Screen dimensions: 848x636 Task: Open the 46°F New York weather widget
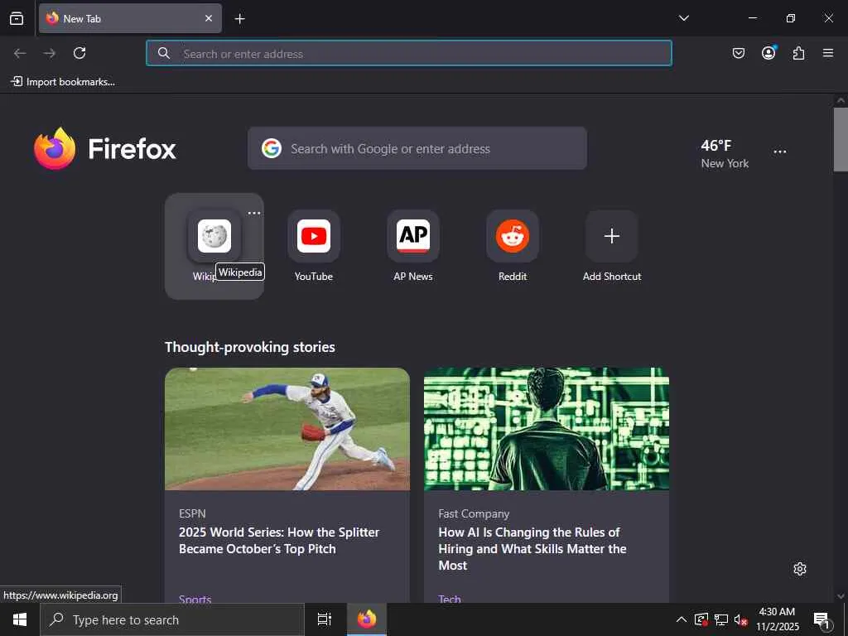[x=725, y=153]
